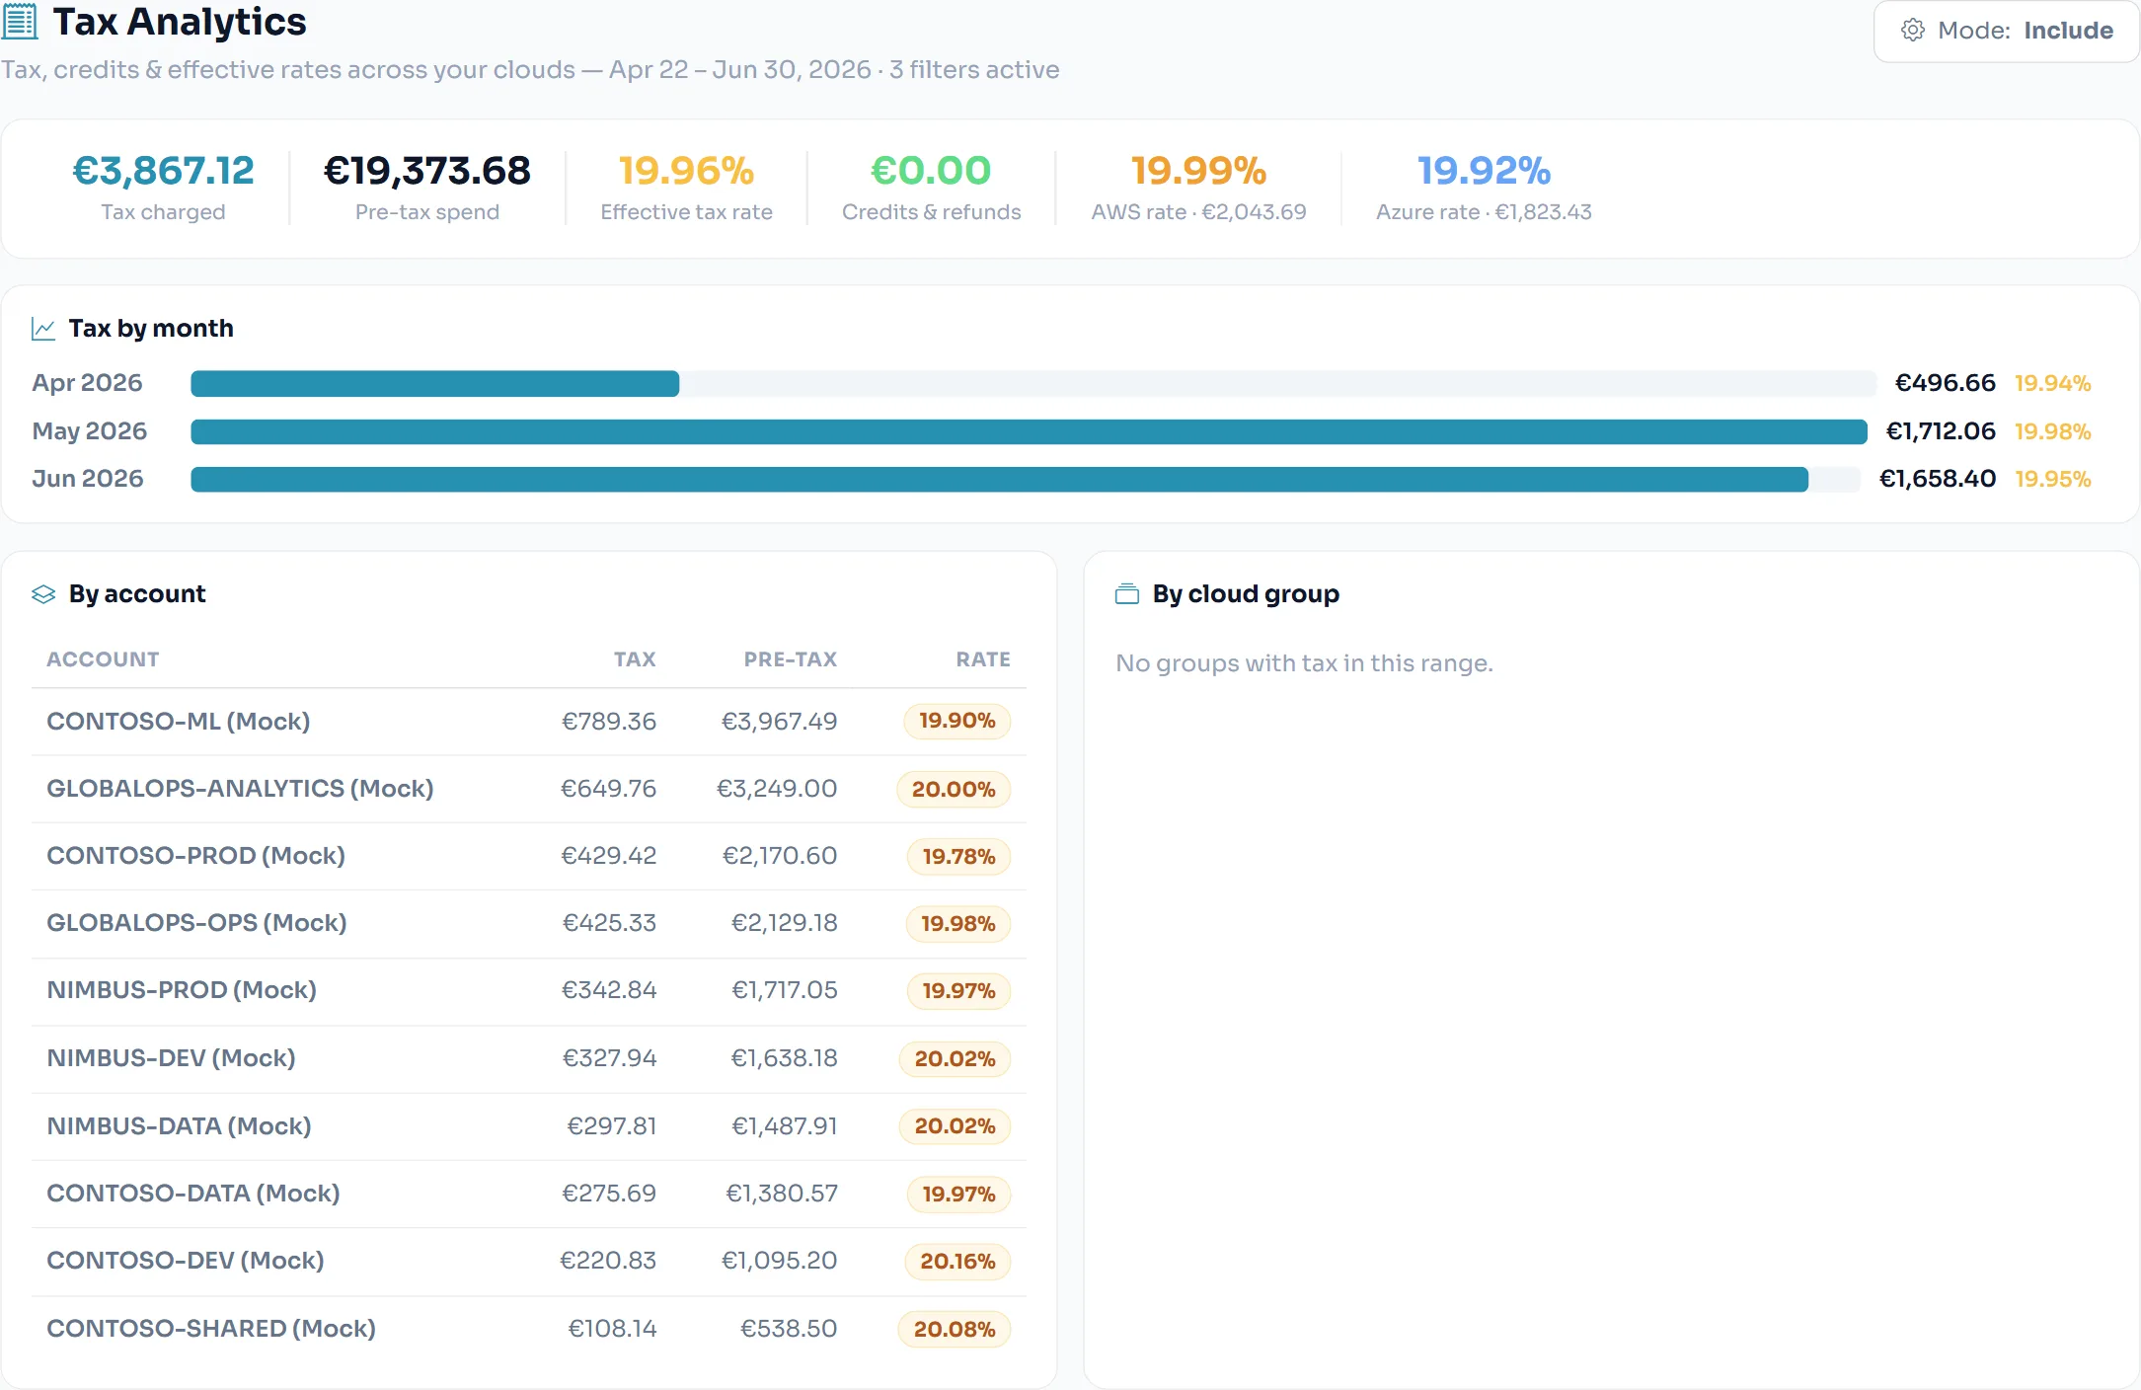Click the Tax by month chart icon
The image size is (2141, 1390).
(x=43, y=329)
